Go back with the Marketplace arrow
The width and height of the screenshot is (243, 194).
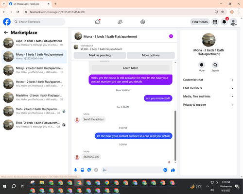click(x=6, y=32)
